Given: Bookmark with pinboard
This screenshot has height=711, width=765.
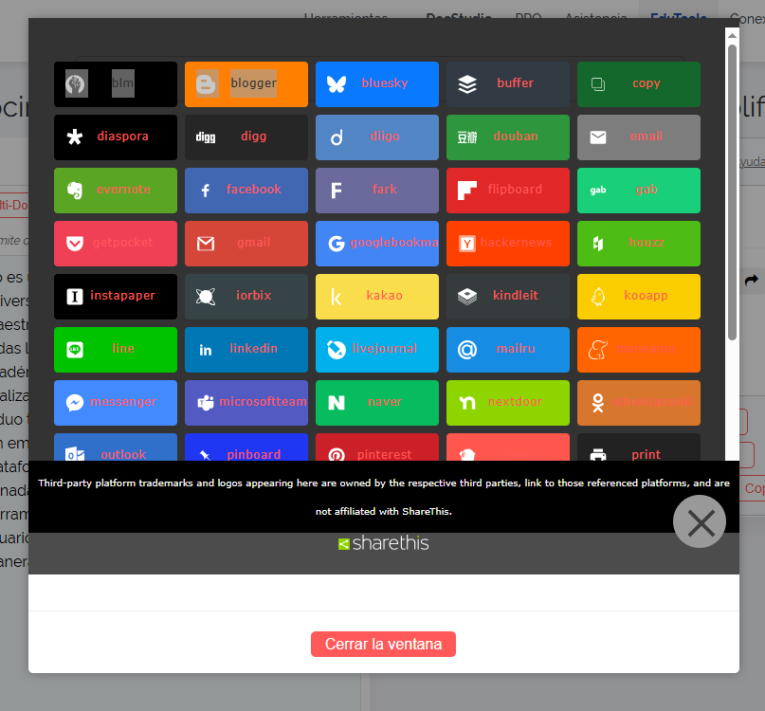Looking at the screenshot, I should pos(246,447).
